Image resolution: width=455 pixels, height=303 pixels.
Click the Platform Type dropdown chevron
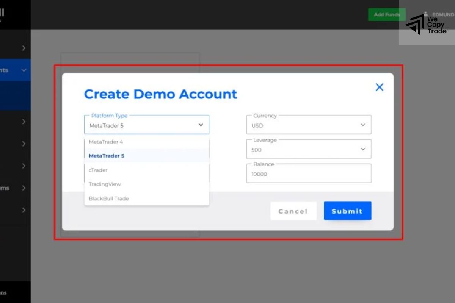click(x=201, y=124)
